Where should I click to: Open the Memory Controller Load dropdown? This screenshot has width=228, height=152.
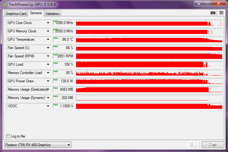click(48, 73)
